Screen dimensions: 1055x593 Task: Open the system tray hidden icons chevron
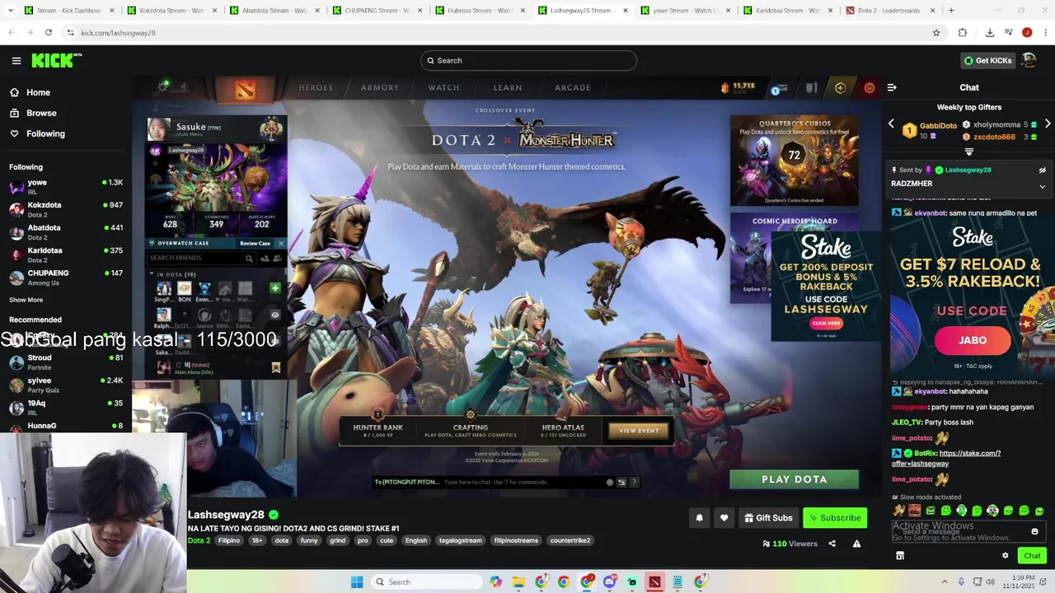tap(945, 582)
